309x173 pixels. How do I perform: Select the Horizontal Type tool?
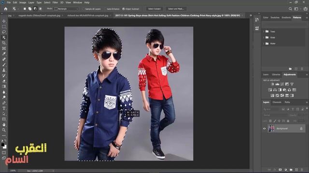pos(4,108)
